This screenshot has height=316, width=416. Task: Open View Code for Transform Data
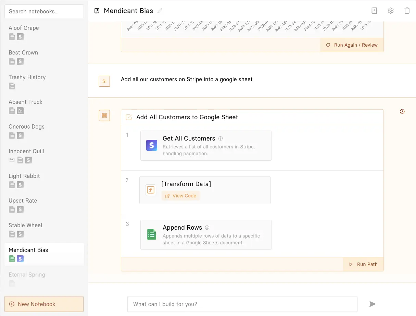coord(181,196)
